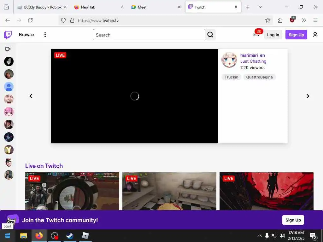Open the last sidebar channel avatar
The width and height of the screenshot is (323, 242).
click(x=9, y=175)
